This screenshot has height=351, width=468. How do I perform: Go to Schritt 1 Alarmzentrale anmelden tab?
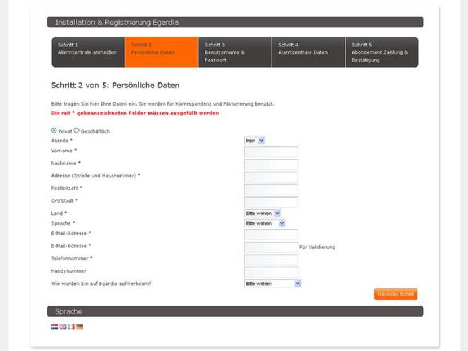click(x=88, y=52)
